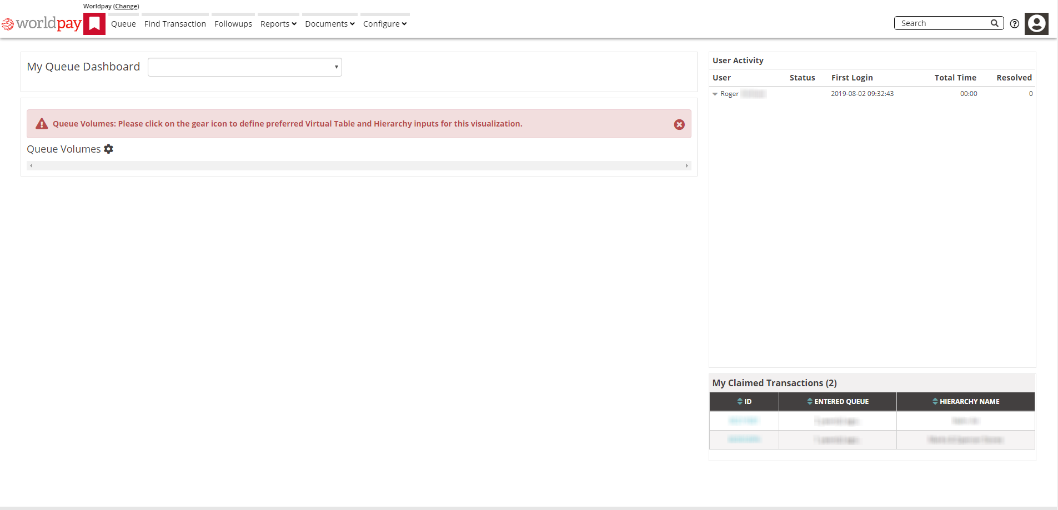
Task: Open the My Queue Dashboard dropdown
Action: pos(244,67)
